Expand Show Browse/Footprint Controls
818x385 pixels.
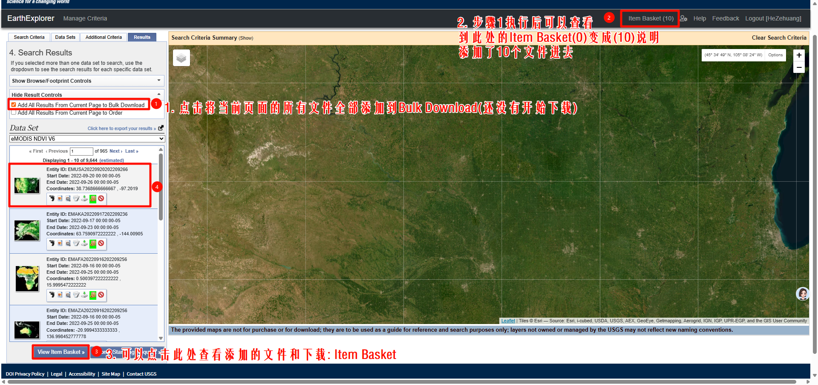point(86,81)
